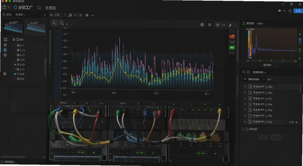The width and height of the screenshot is (303, 166).
Task: Click the refresh icon beside the spectrum plot
Action: 300,34
